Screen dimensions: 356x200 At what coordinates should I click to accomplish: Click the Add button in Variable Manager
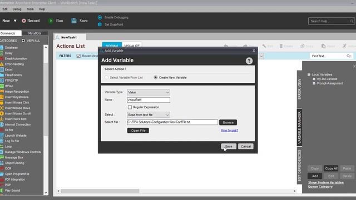tap(315, 176)
